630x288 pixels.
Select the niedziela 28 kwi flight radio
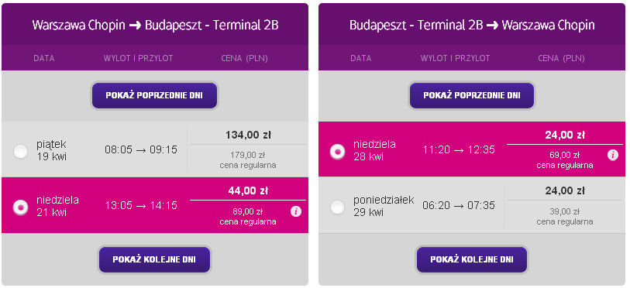pyautogui.click(x=338, y=151)
